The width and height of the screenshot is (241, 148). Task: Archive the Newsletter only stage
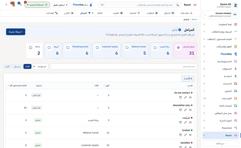(180, 110)
